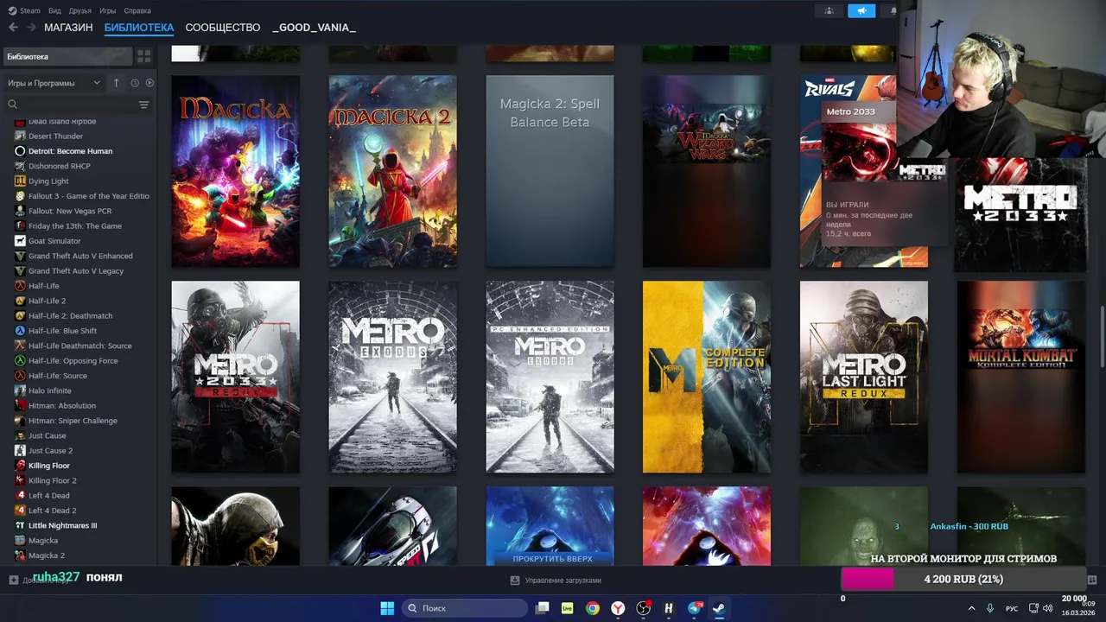Open Magicka 2: Spell Balance Beta tile

[550, 171]
